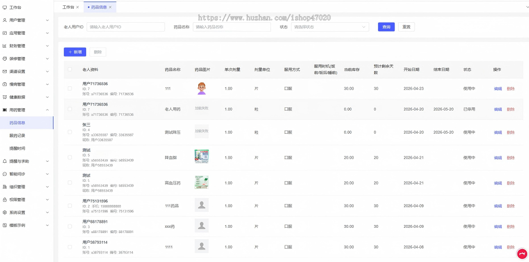The width and height of the screenshot is (529, 262).
Task: Expand 渠道设置 using its chevron arrow
Action: click(47, 71)
